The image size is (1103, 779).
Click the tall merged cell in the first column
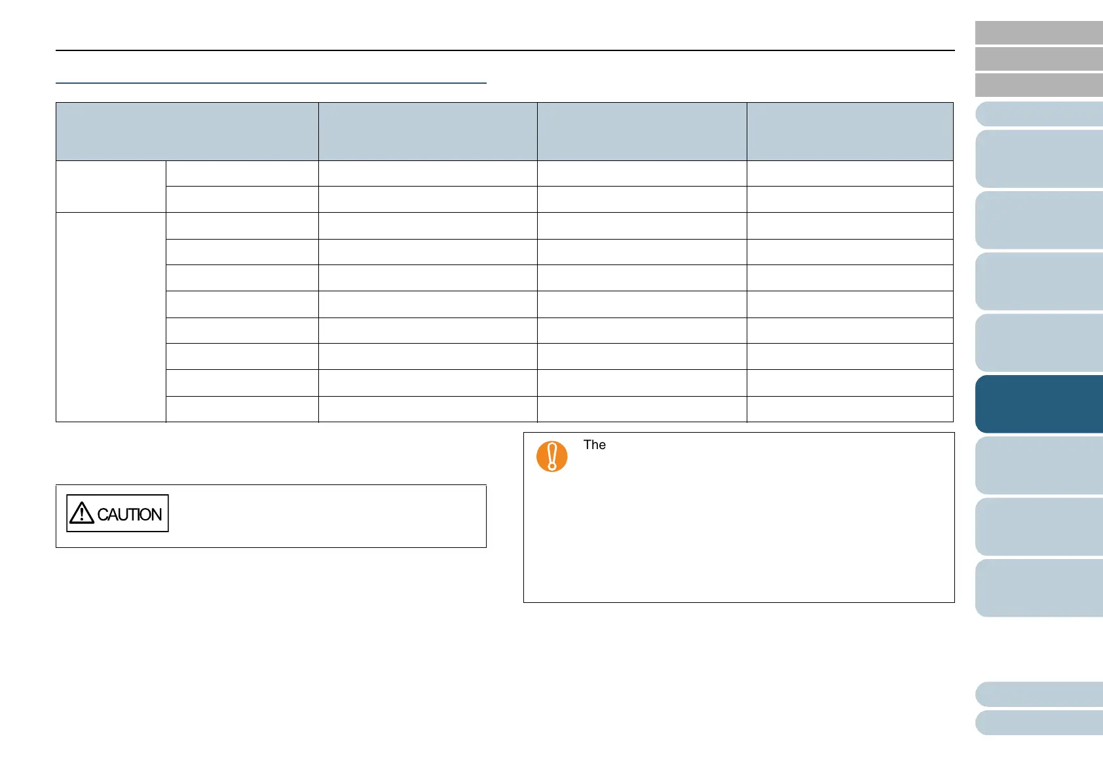[111, 317]
